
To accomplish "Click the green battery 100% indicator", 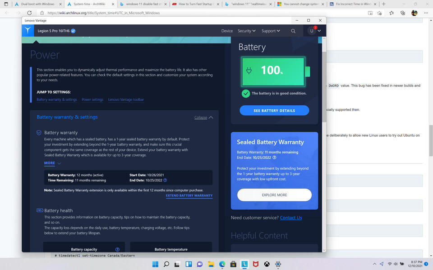I will [275, 72].
